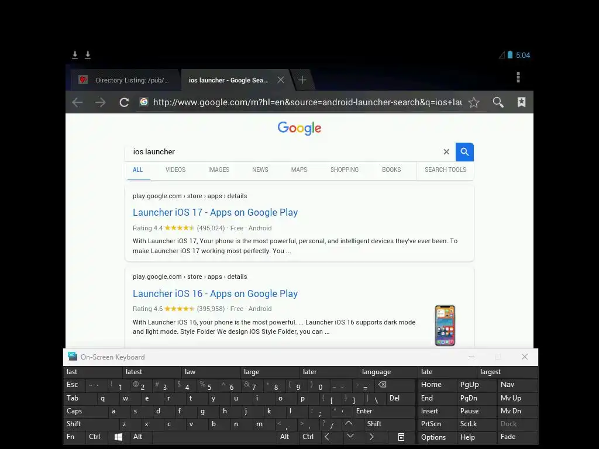Tap the second download notification icon

click(88, 56)
